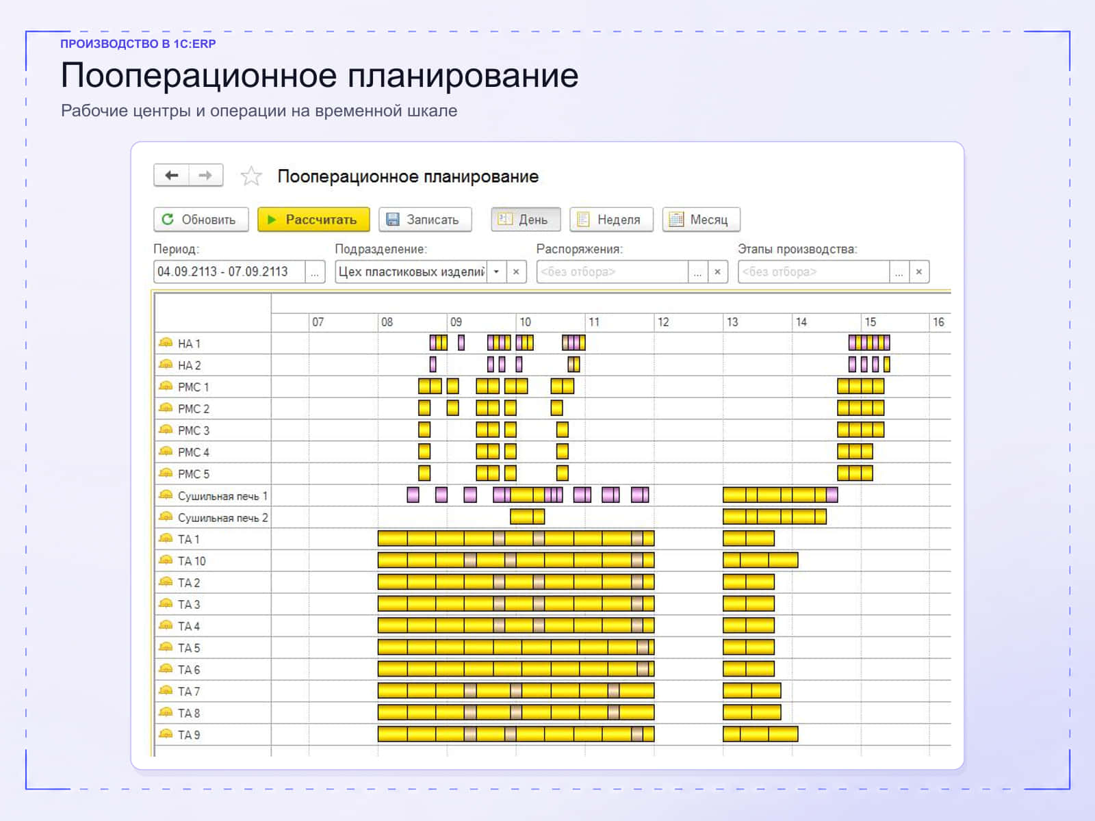Click hour 08 on the timeline header
The image size is (1095, 821).
point(387,322)
